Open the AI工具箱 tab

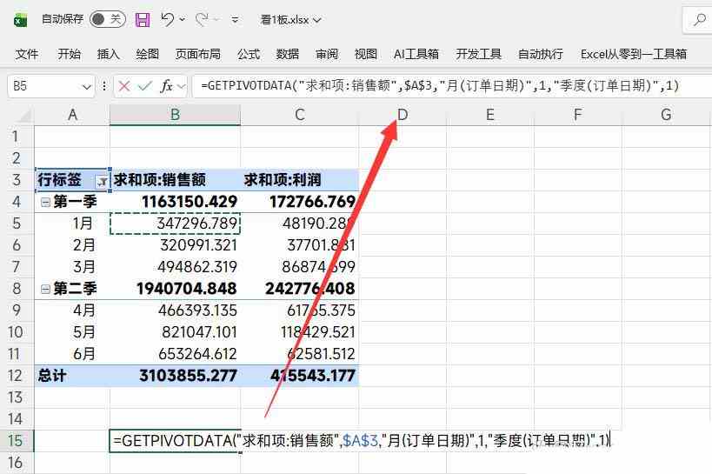tap(416, 54)
